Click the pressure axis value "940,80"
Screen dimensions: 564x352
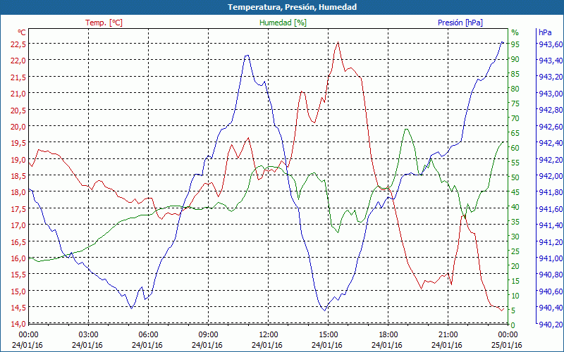(x=551, y=275)
